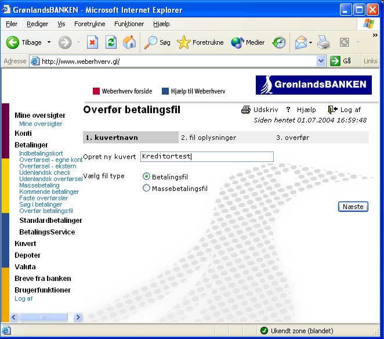384x339 pixels.
Task: Switch to step 3. overfør
Action: 293,138
